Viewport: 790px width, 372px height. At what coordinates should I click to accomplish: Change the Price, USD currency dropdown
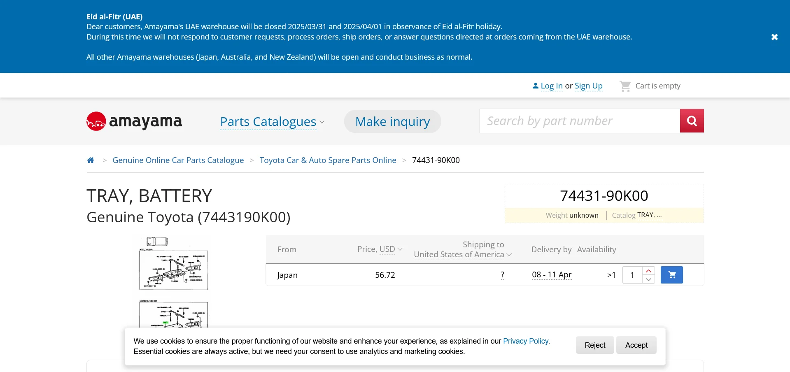click(380, 249)
